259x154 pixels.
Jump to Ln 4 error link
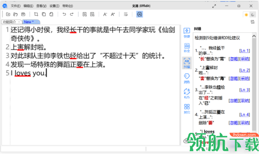[244, 114]
